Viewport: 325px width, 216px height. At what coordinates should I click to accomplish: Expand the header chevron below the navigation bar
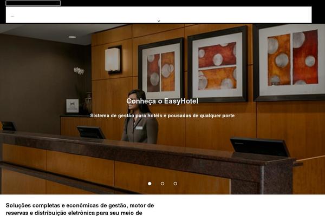[x=159, y=21]
